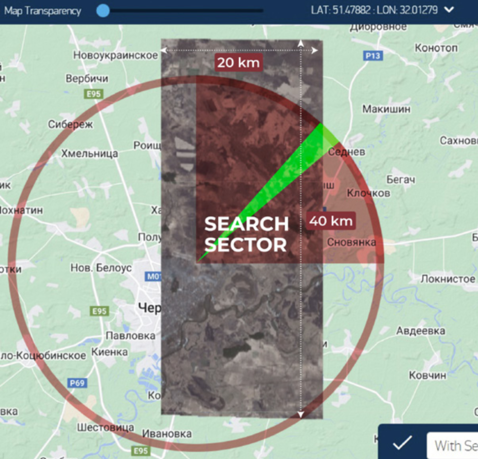Select the Седнев place label

pos(347,152)
